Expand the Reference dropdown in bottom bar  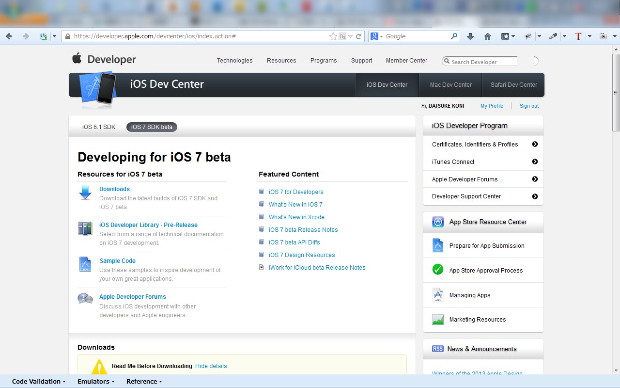[144, 382]
